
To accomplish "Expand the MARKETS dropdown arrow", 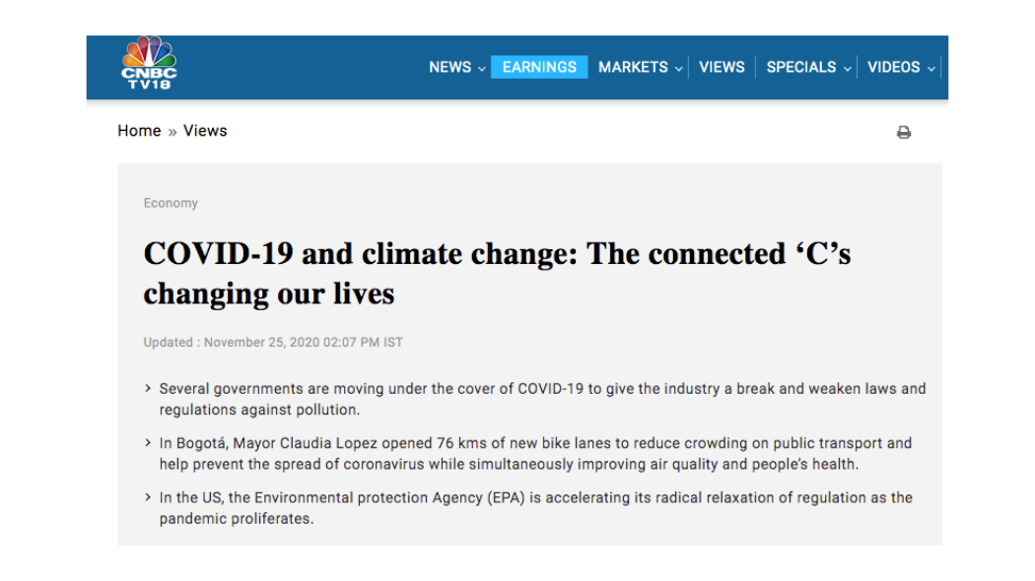I will 678,69.
